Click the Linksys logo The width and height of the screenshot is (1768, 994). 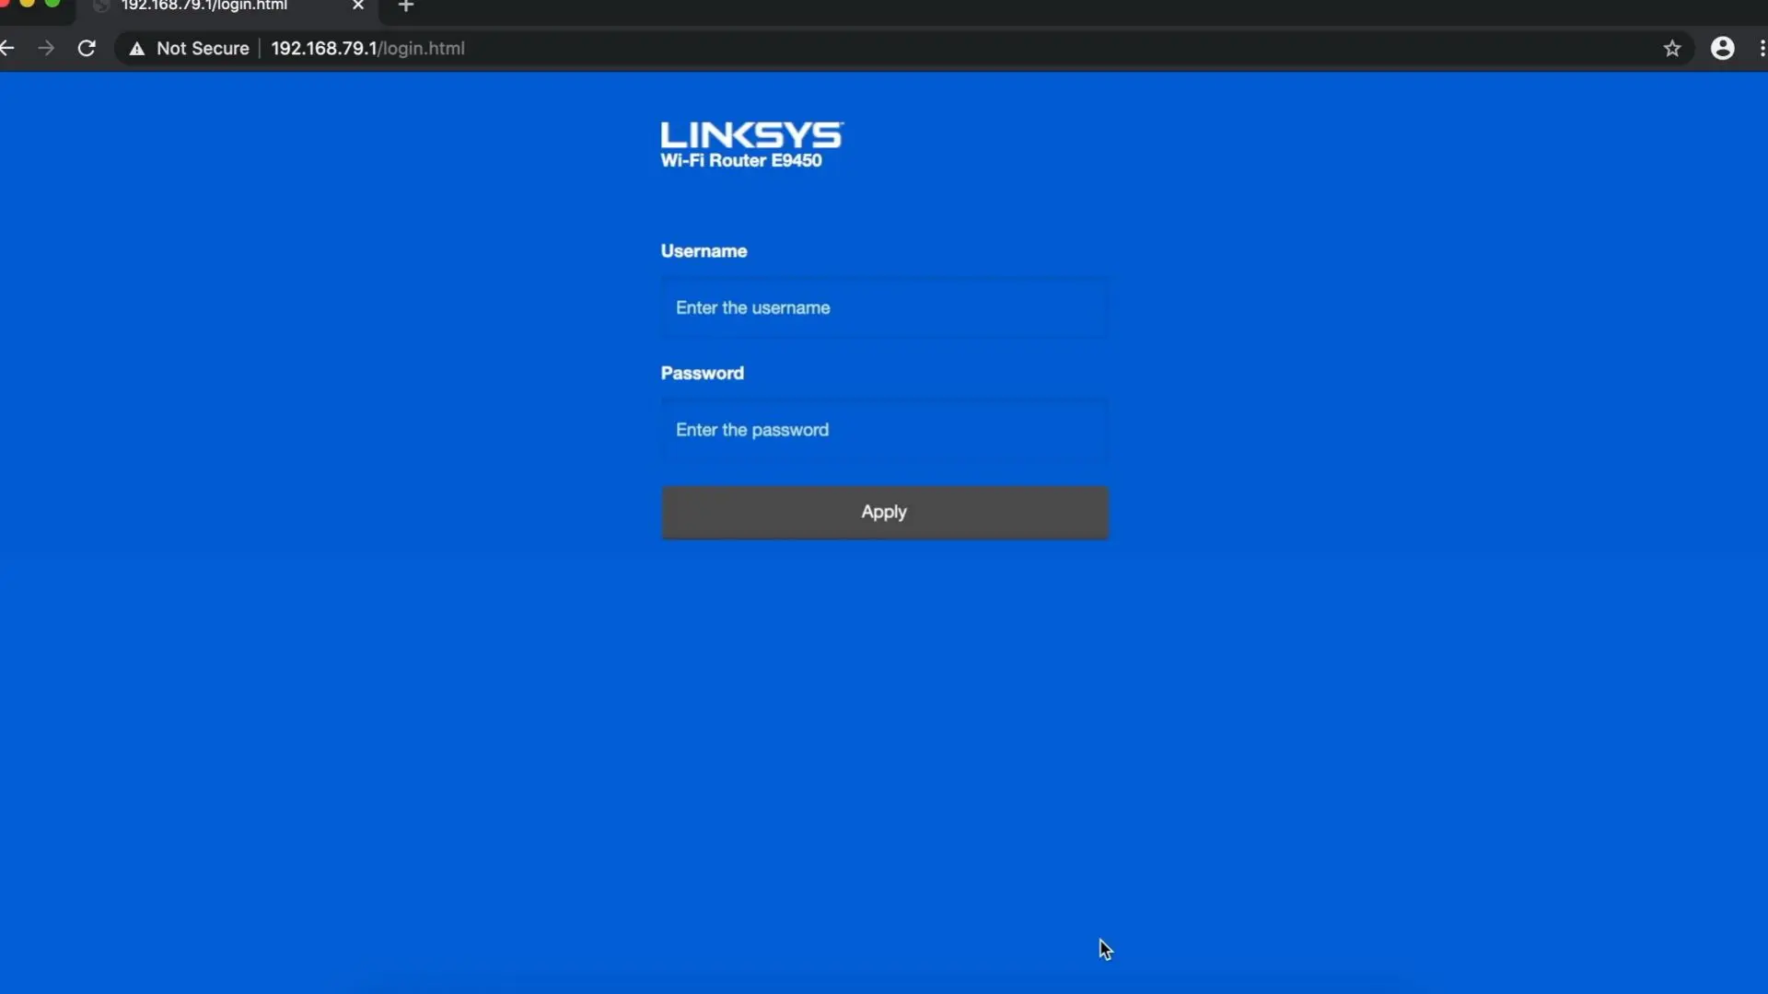click(751, 135)
